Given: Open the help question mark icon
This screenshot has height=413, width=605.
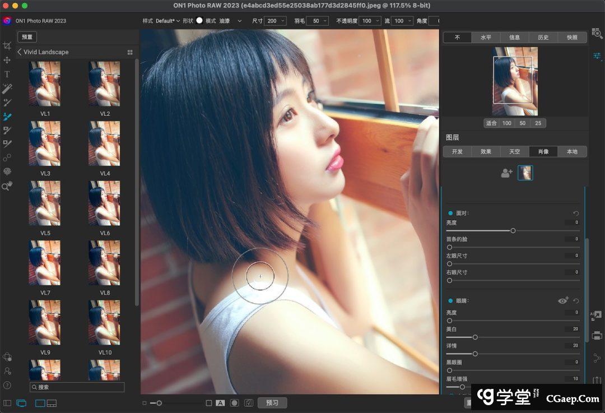Looking at the screenshot, I should coord(7,385).
